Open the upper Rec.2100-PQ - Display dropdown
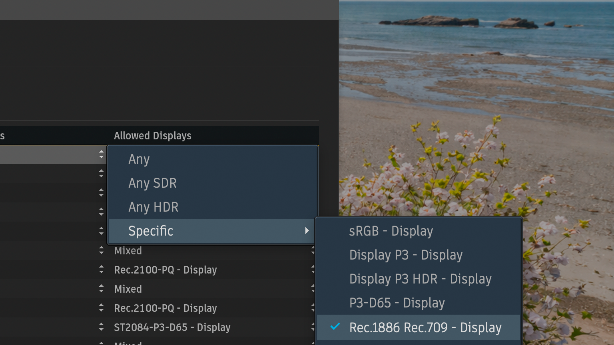Viewport: 614px width, 345px height. coord(165,270)
